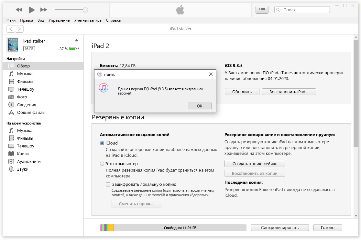
Task: Expand the search field magnifier dropdown
Action: pos(279,10)
